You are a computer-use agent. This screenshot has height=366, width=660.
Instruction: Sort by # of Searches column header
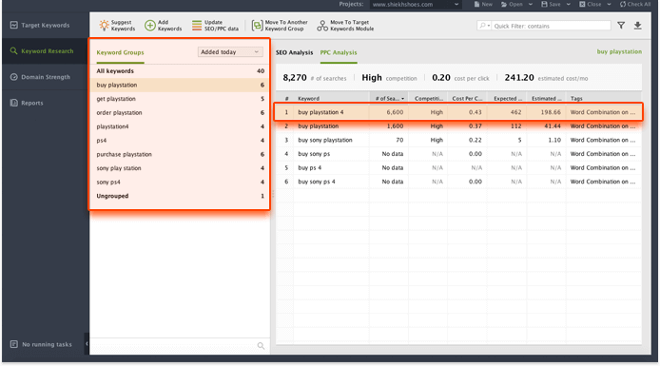(x=389, y=99)
